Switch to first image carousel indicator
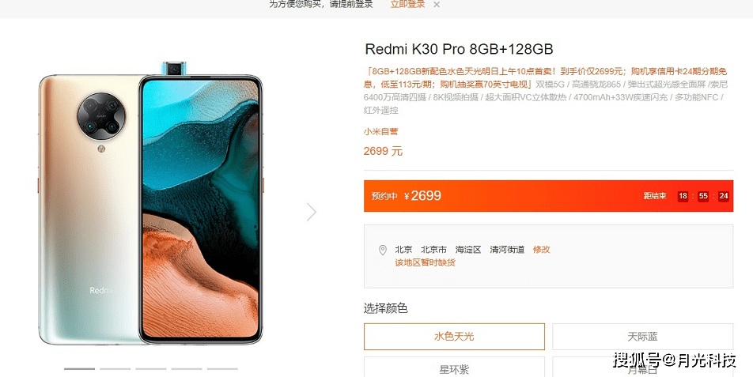 point(79,369)
